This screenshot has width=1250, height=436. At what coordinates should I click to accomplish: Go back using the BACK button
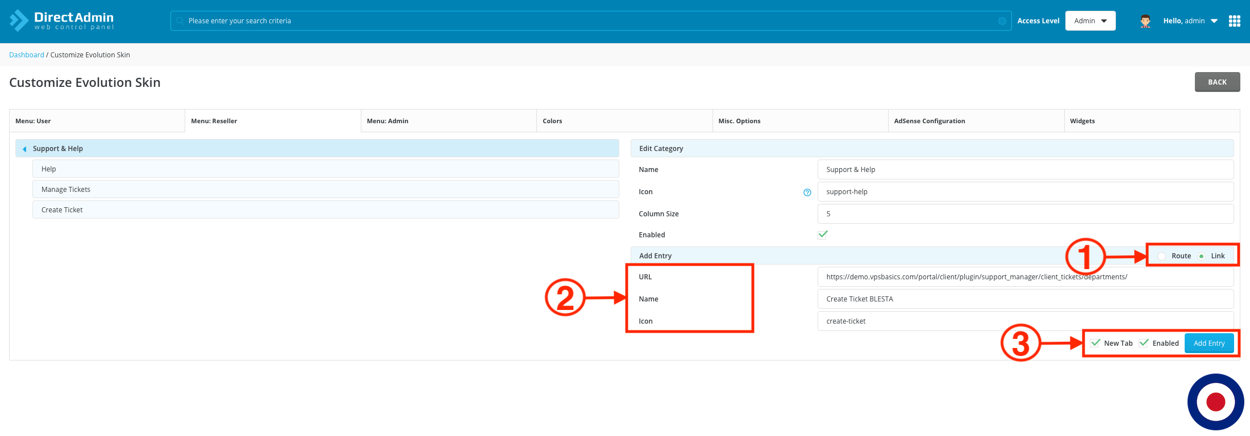coord(1216,82)
